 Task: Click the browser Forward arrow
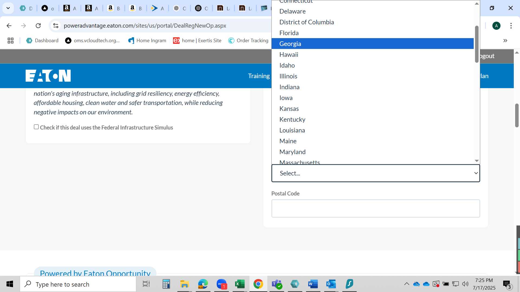24,26
